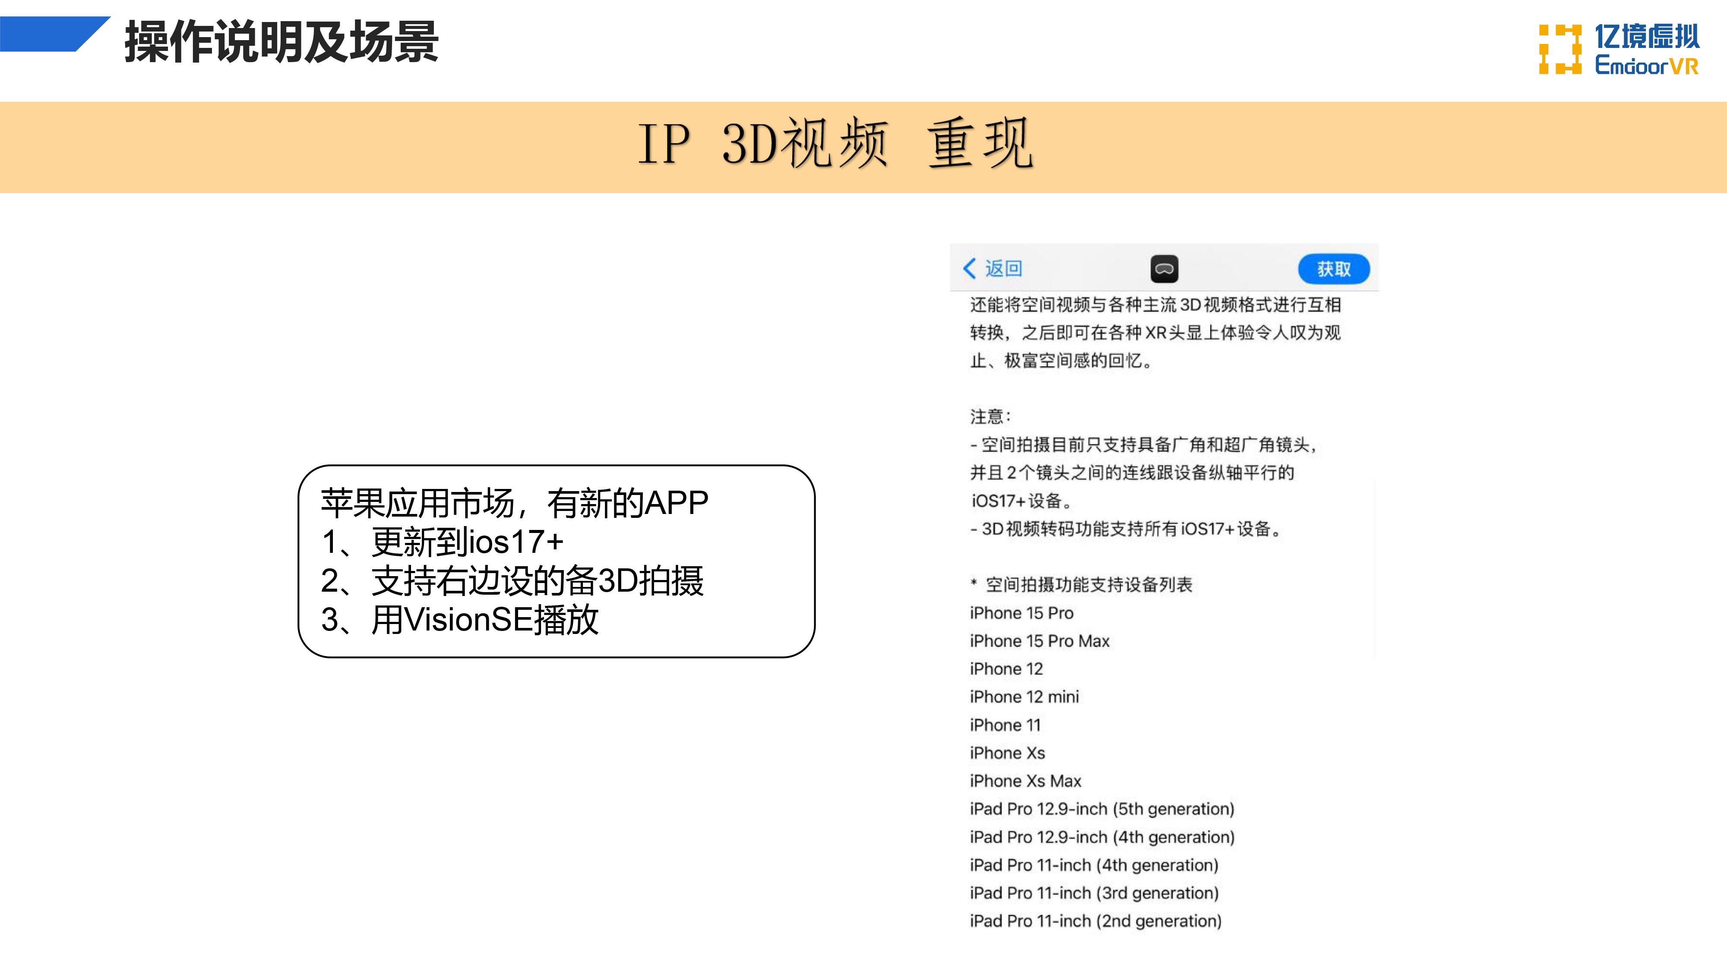Click iPad Pro 11-inch (2nd generation)
1727x971 pixels.
(1095, 921)
